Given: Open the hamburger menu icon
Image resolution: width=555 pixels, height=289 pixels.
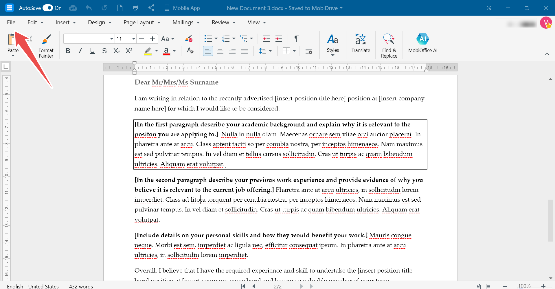Looking at the screenshot, I should [x=10, y=8].
